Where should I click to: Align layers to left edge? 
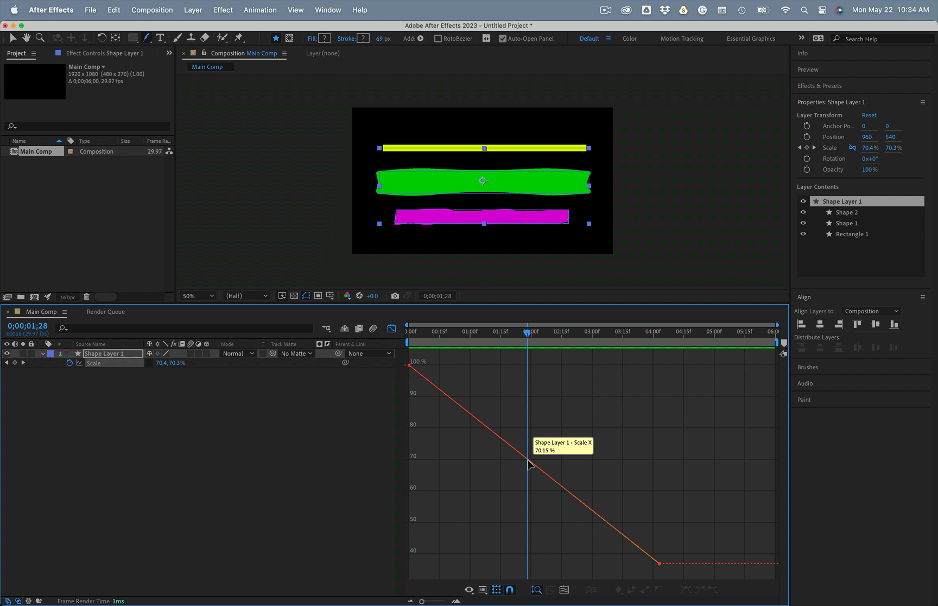tap(801, 324)
